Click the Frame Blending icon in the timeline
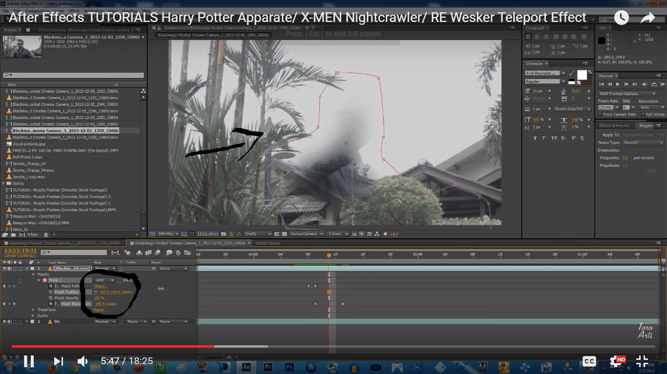 pos(148,252)
